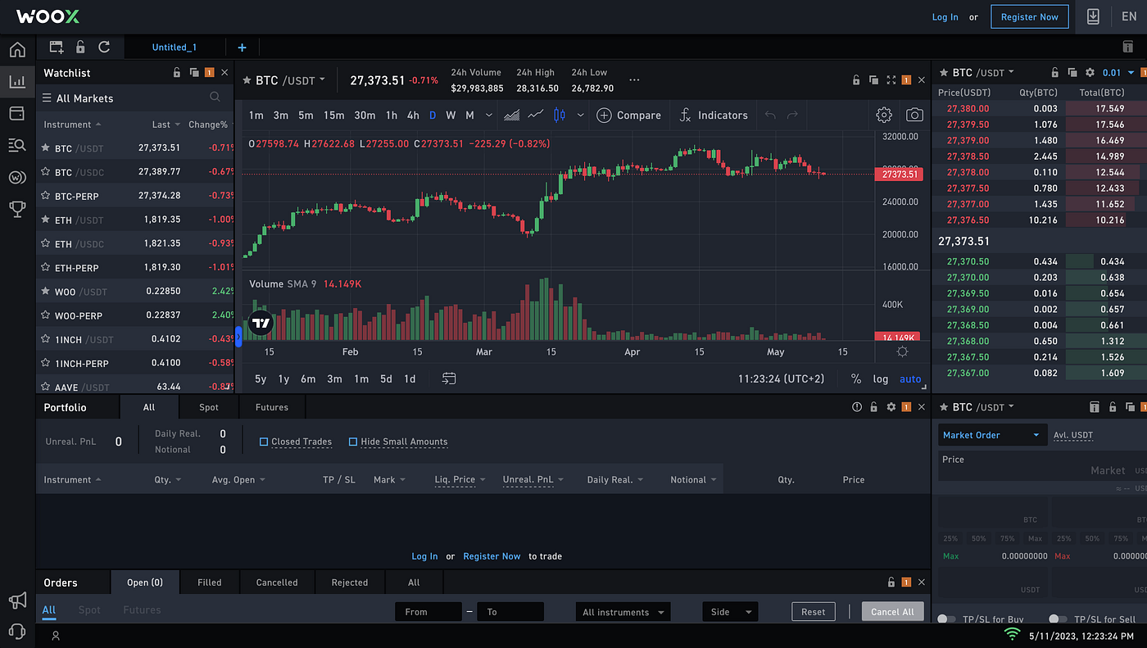Open the WOO token circle icon in the sidebar
Screen dimensions: 1147x648
[x=17, y=177]
